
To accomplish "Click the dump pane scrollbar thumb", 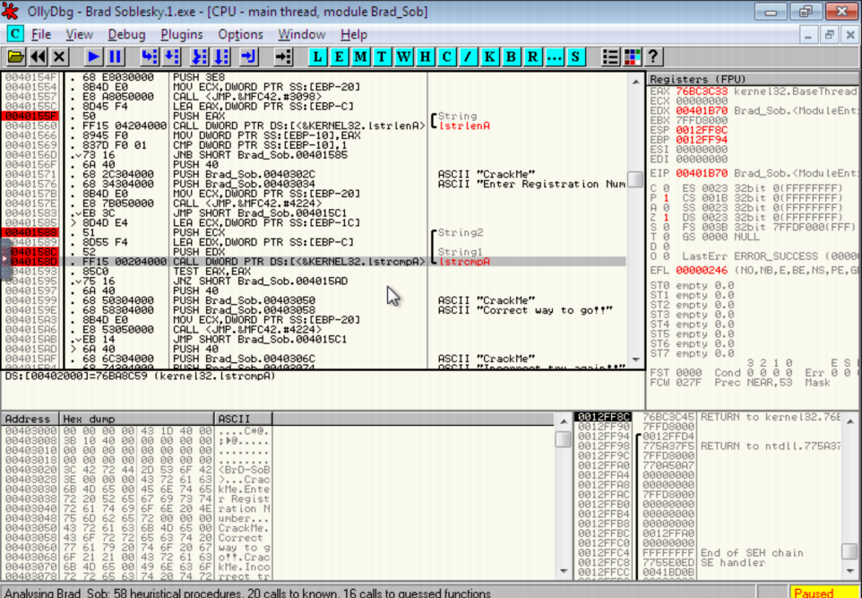I will click(563, 439).
